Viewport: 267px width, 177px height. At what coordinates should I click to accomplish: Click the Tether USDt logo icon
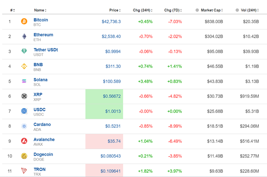(24, 51)
